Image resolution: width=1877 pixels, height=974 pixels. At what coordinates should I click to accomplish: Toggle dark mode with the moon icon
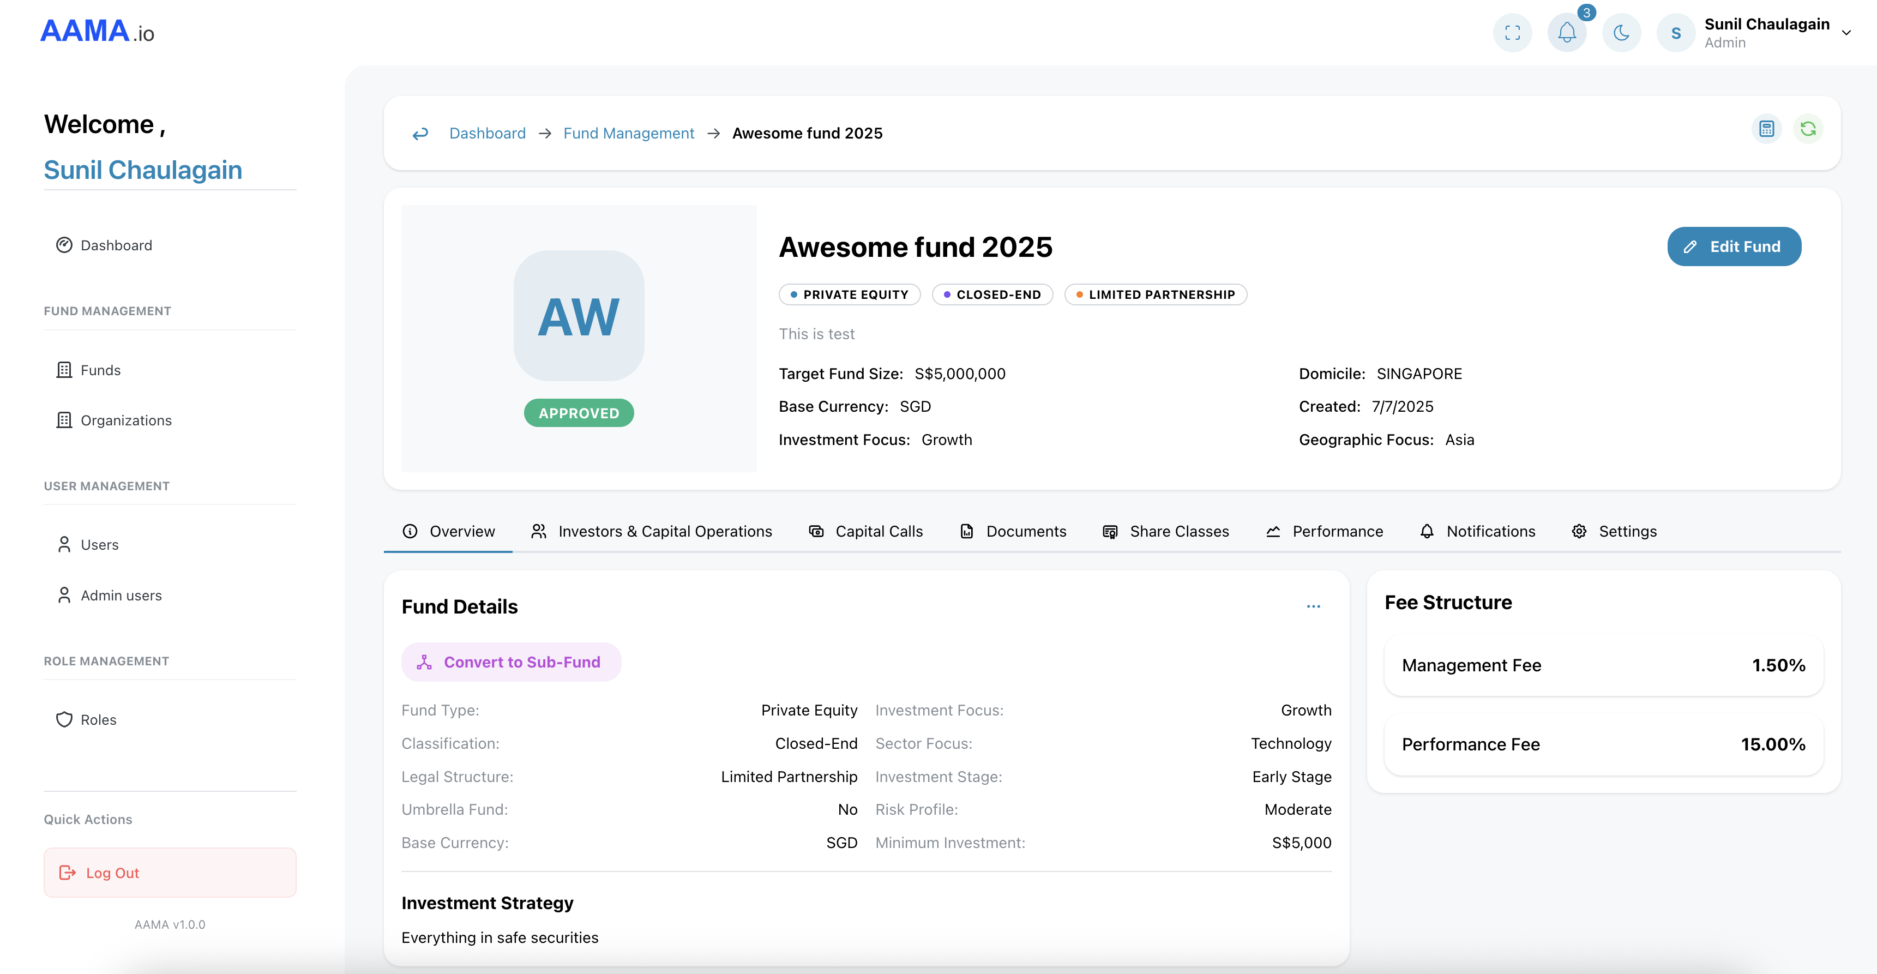click(x=1621, y=32)
